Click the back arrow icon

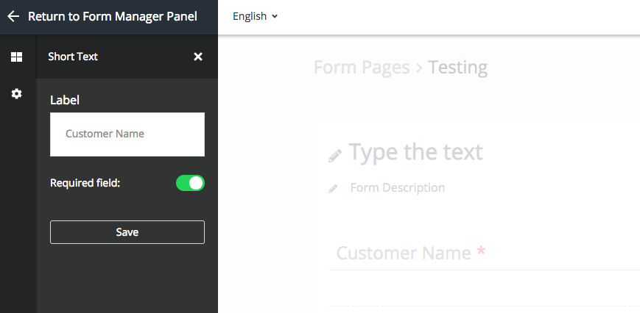point(13,16)
